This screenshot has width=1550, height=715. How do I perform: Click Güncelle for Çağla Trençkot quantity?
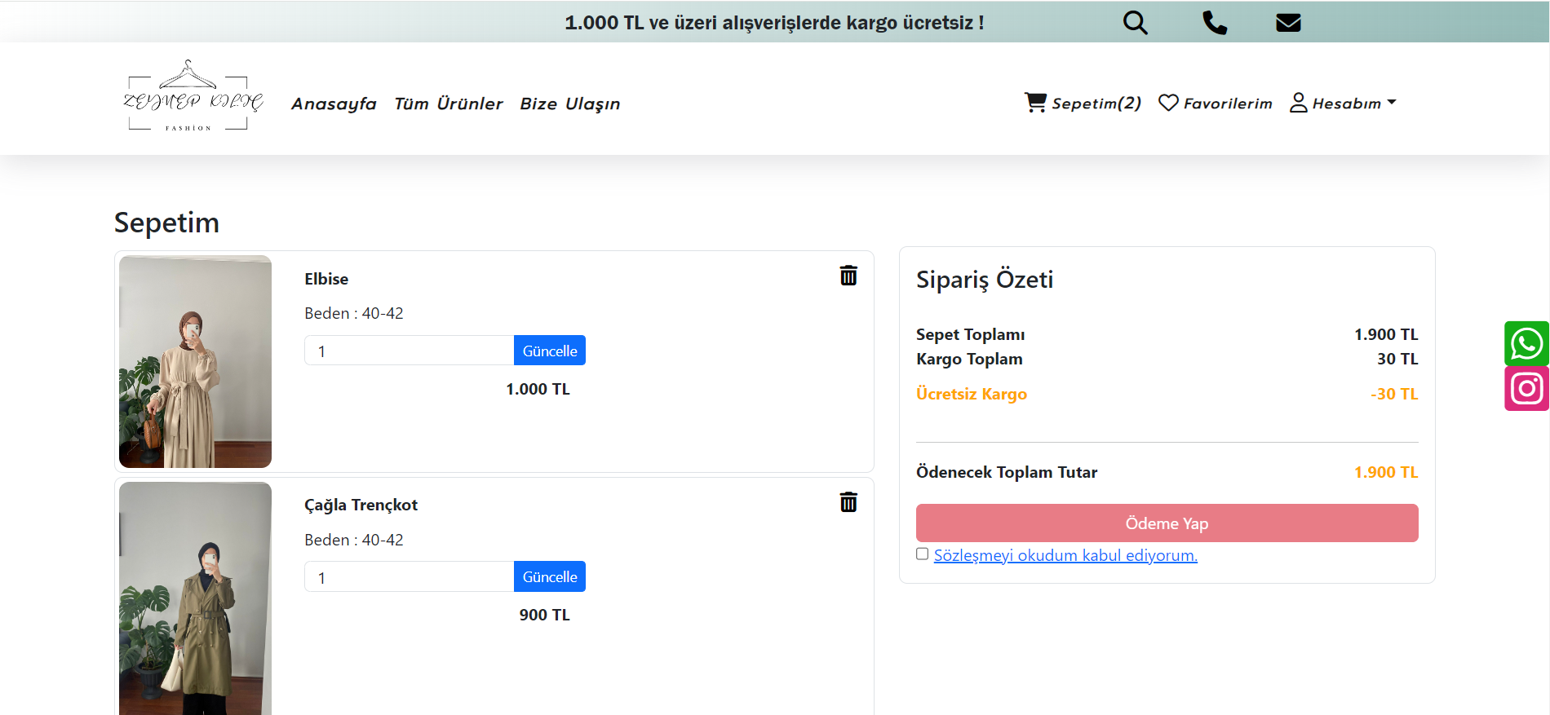(x=549, y=577)
